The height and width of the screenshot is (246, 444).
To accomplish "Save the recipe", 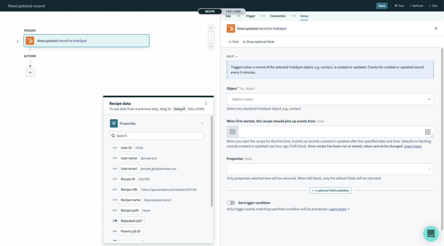I will pos(381,5).
